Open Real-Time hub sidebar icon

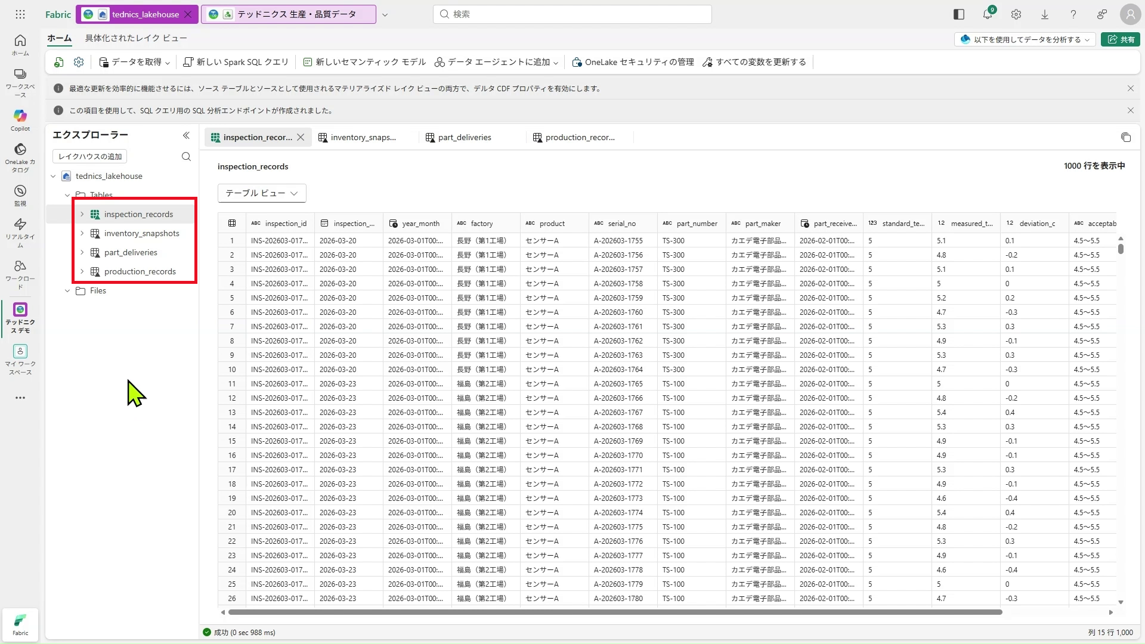(20, 233)
